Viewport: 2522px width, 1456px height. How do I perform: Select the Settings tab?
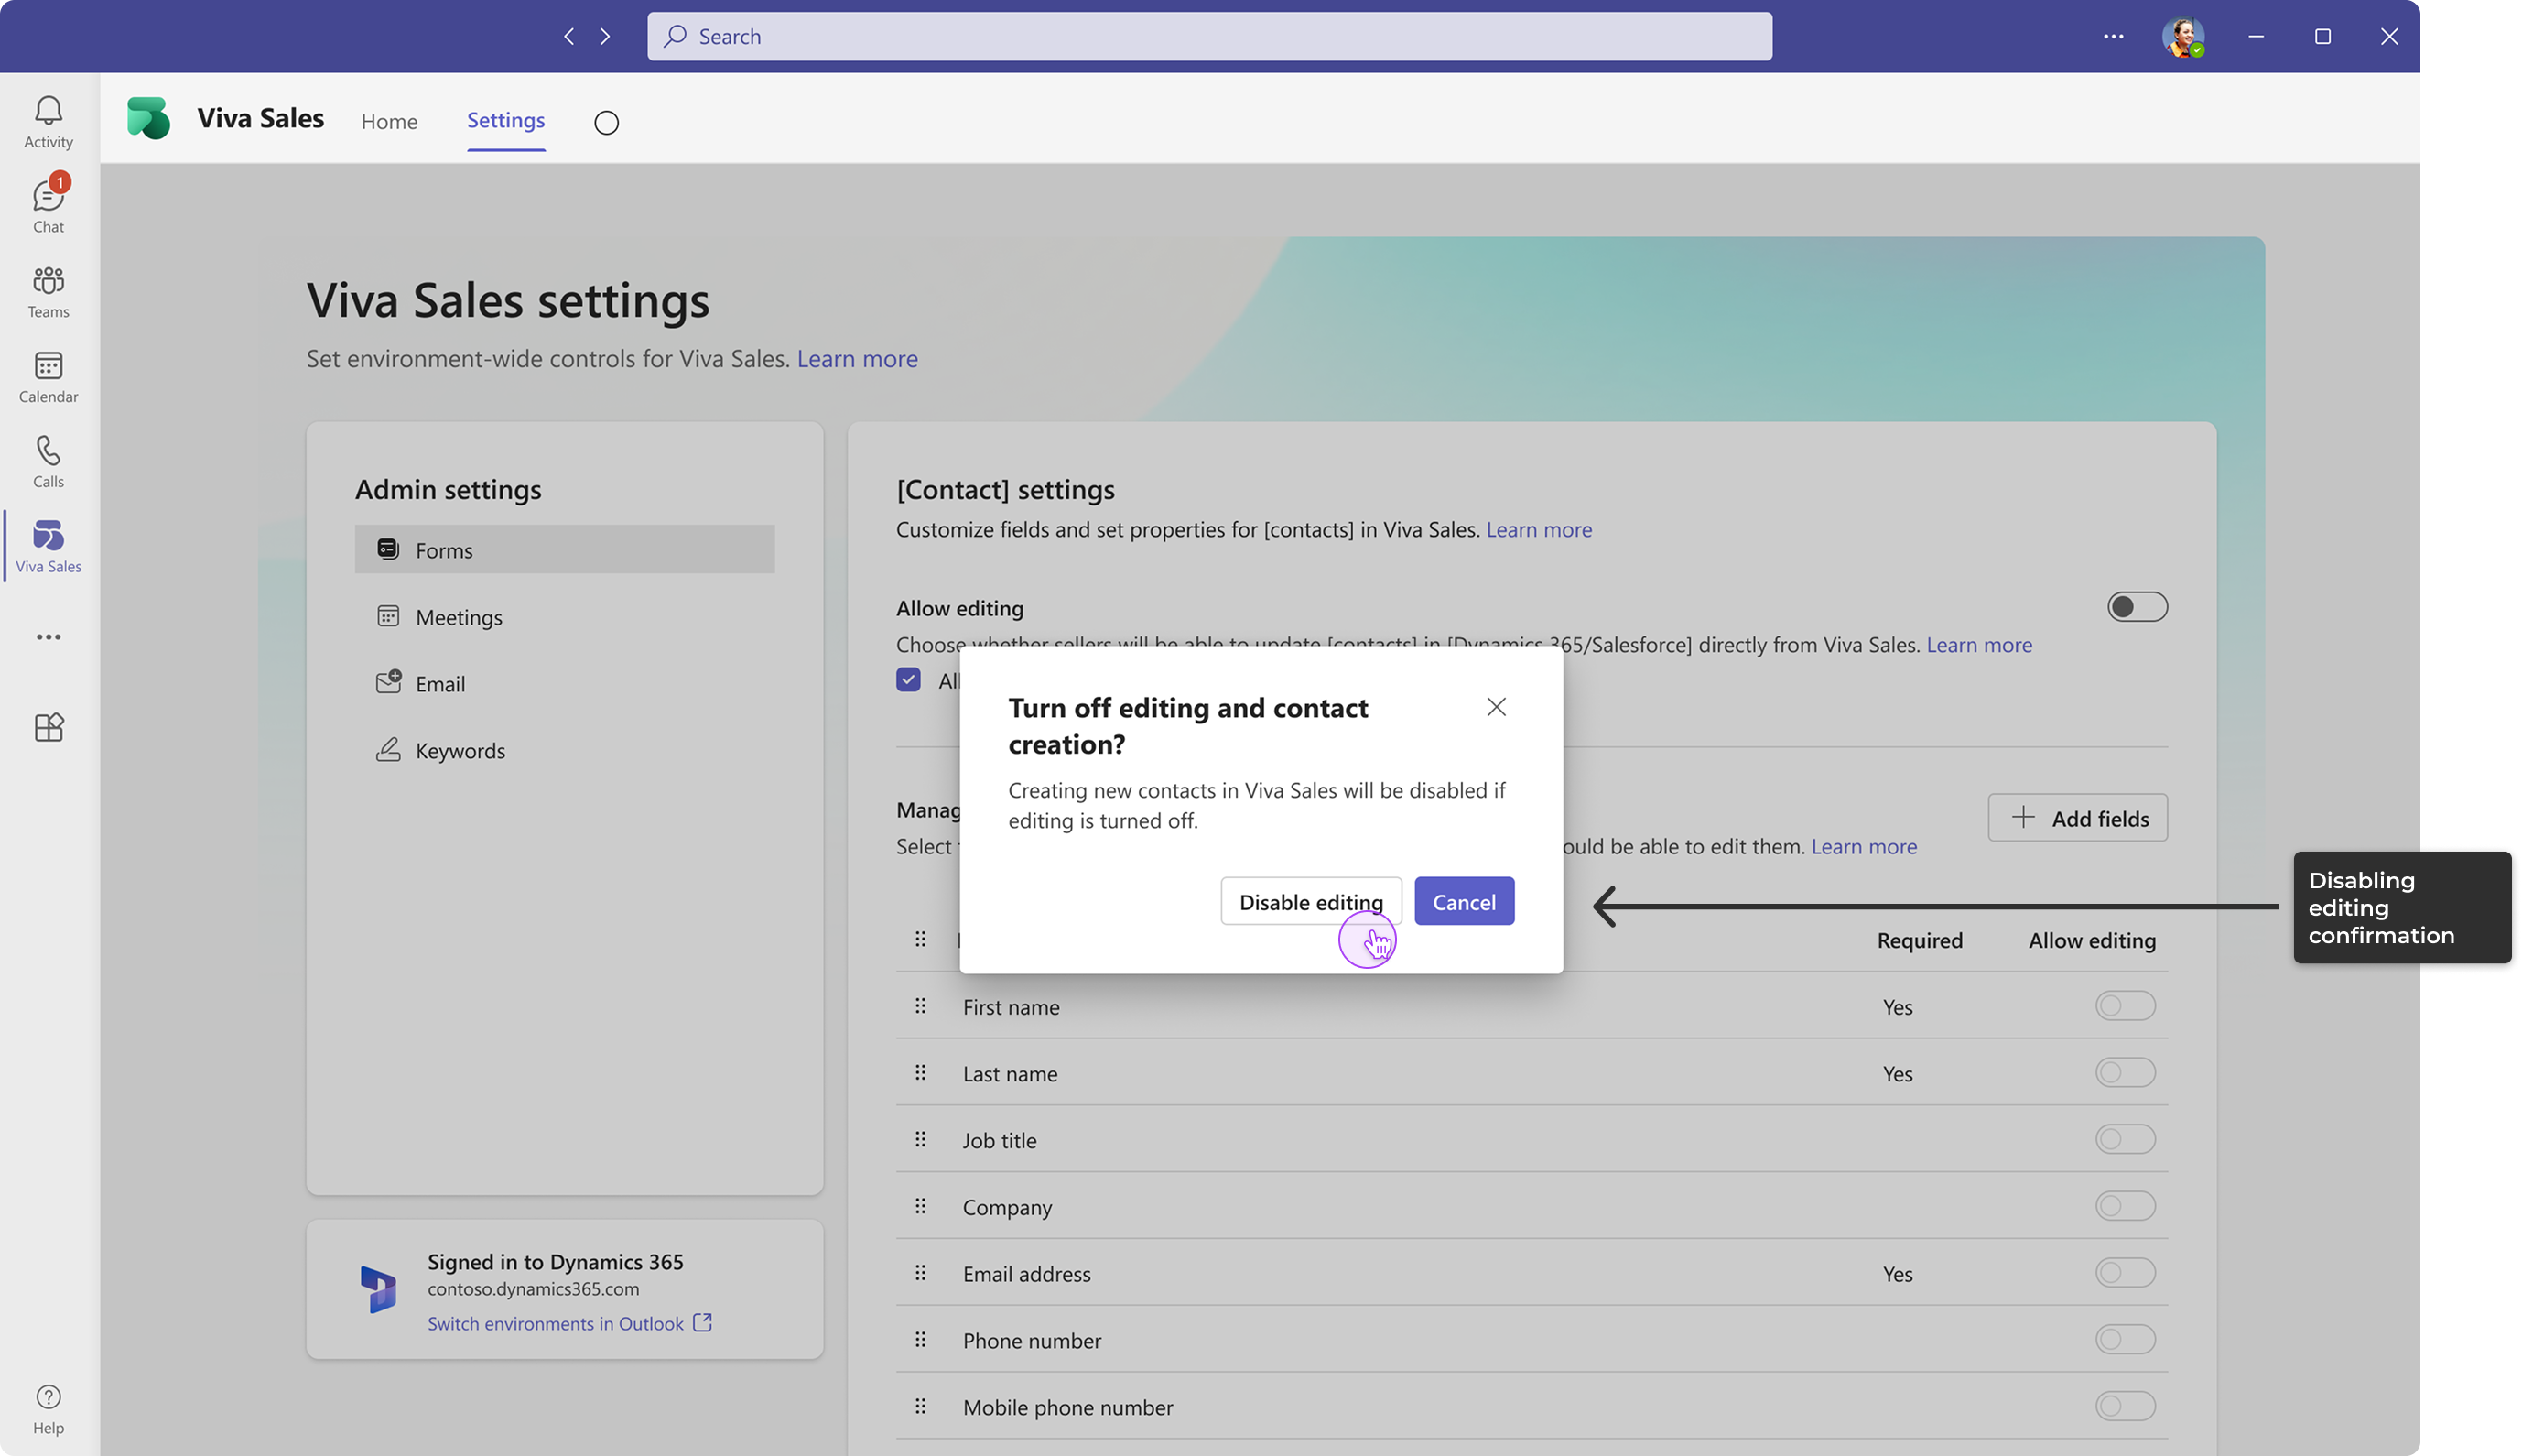pyautogui.click(x=506, y=120)
